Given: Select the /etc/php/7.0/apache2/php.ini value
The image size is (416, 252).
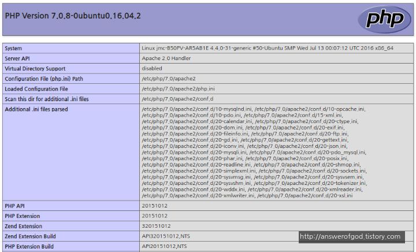Looking at the screenshot, I should click(x=178, y=89).
